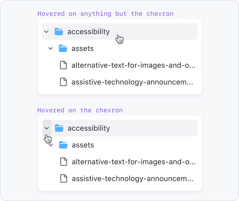Click file icon beside alternative-text file, bottom panel

(x=64, y=162)
